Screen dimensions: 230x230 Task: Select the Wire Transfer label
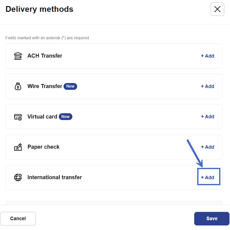pyautogui.click(x=45, y=86)
